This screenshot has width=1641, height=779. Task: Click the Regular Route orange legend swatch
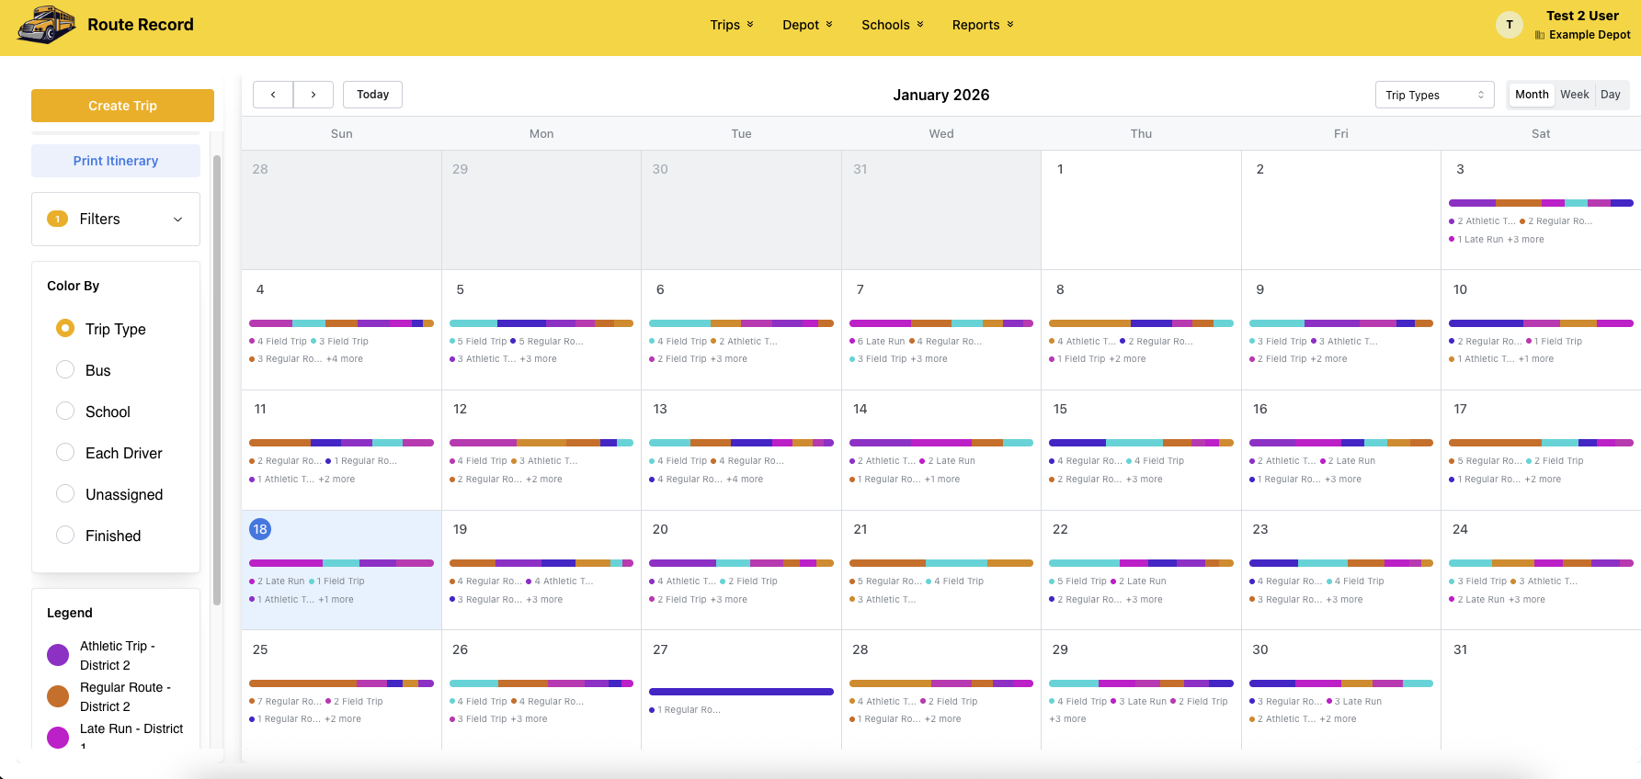[58, 696]
